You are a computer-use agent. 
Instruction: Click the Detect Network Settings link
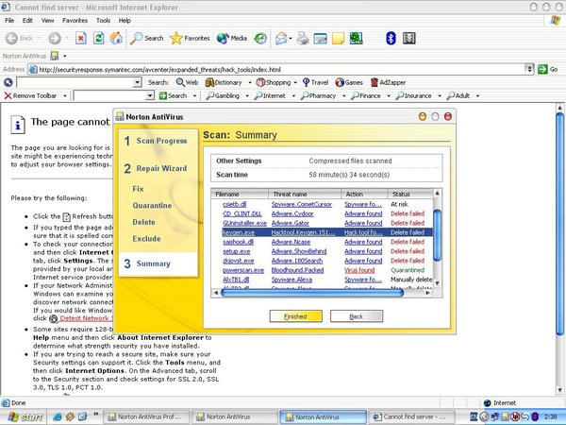pos(86,318)
